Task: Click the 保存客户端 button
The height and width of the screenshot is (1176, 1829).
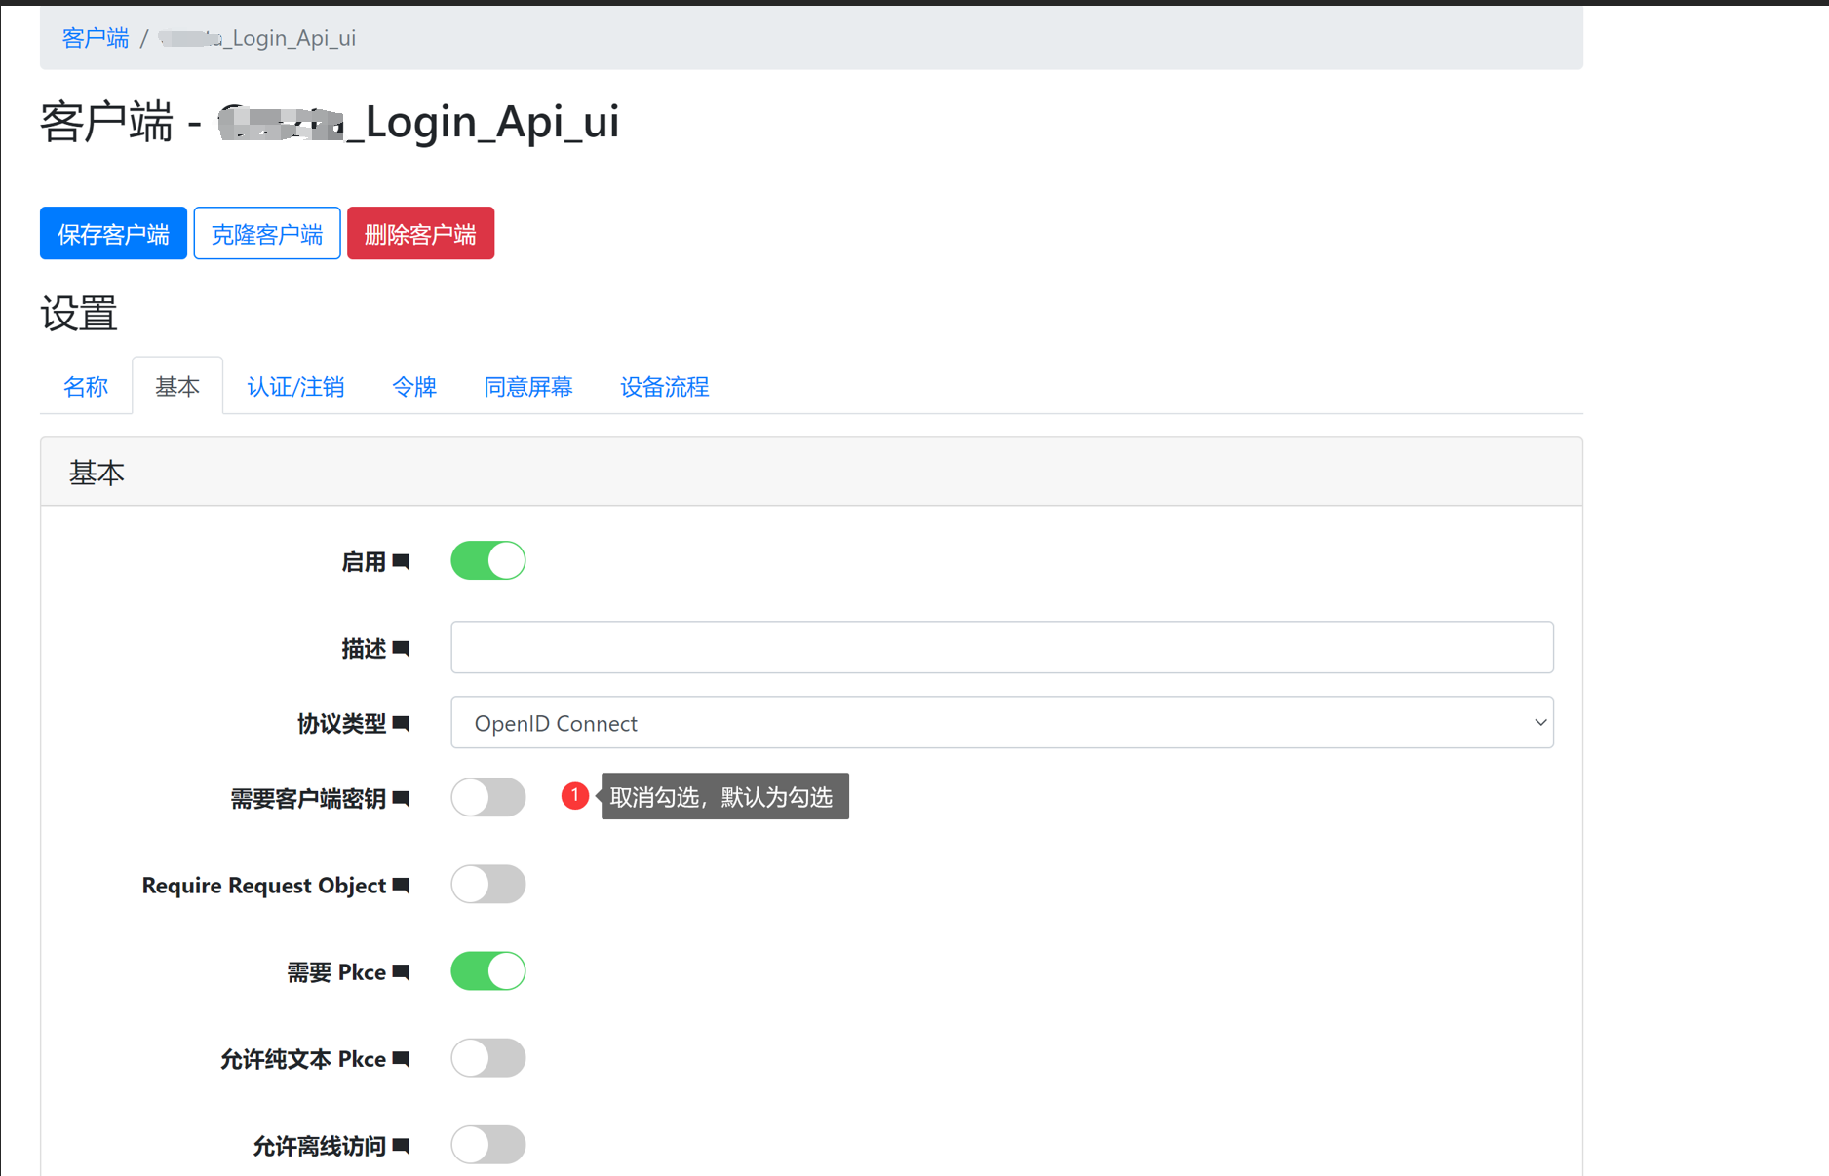Action: tap(113, 234)
